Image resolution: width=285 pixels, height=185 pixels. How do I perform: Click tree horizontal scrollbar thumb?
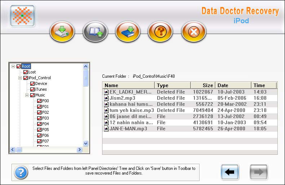19,150
